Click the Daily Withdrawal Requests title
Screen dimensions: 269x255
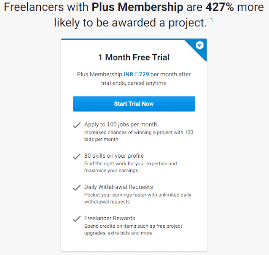(x=119, y=187)
